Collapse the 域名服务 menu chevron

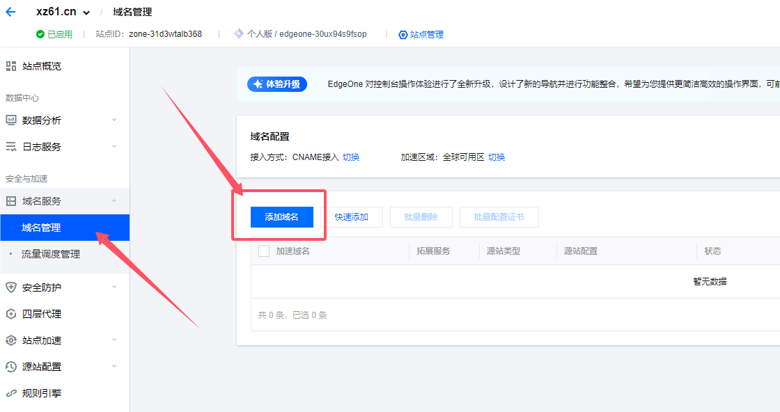tap(114, 201)
